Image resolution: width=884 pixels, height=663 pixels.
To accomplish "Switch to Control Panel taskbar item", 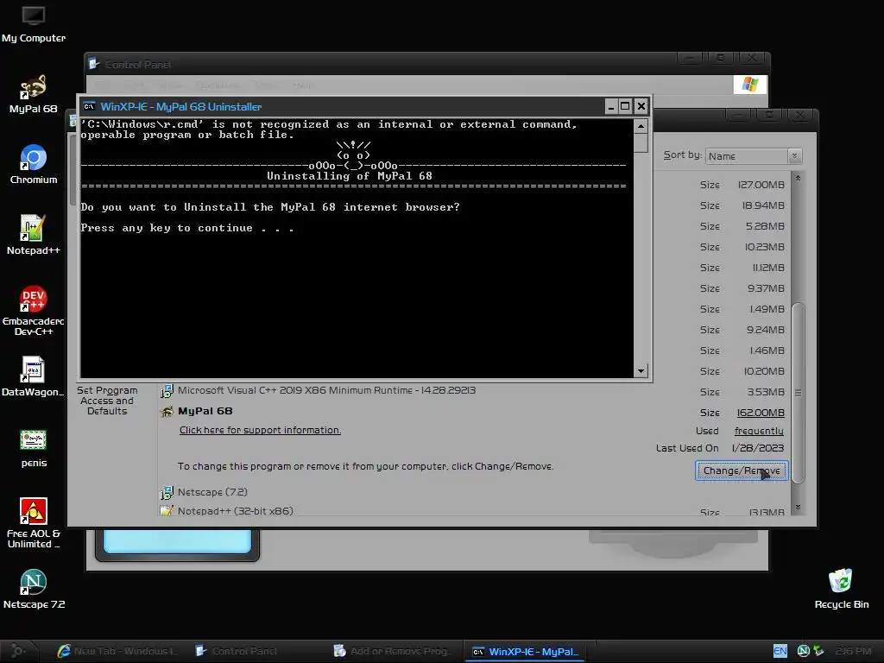I will [237, 651].
